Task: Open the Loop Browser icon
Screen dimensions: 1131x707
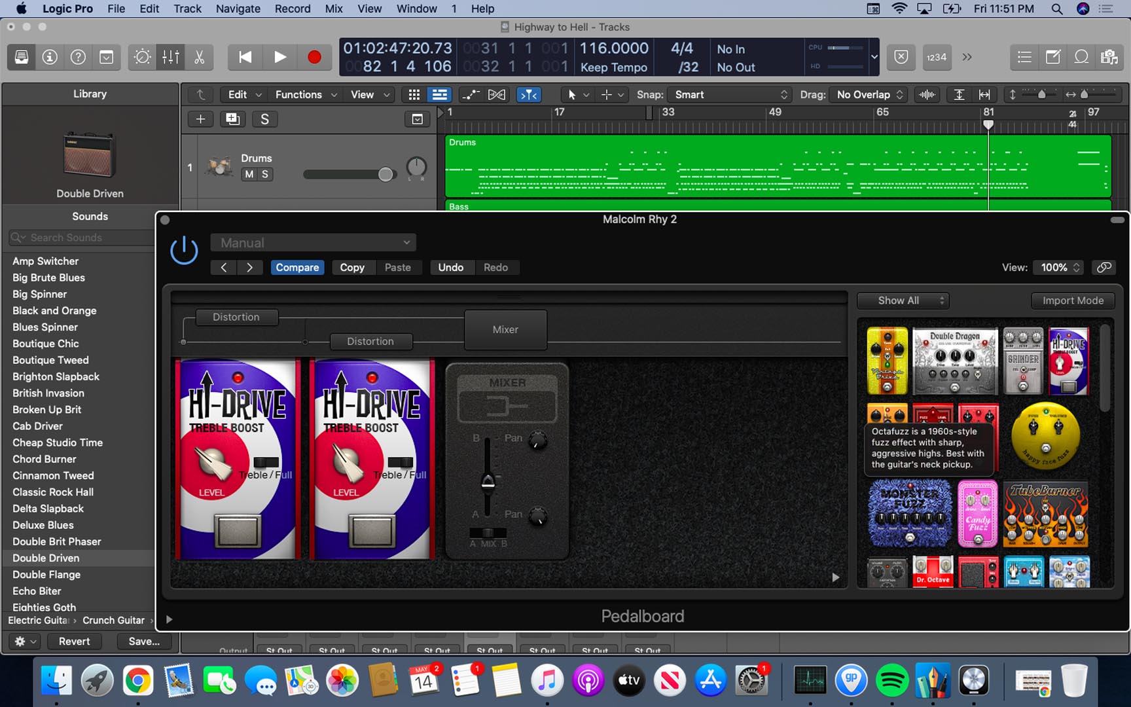Action: click(1081, 57)
